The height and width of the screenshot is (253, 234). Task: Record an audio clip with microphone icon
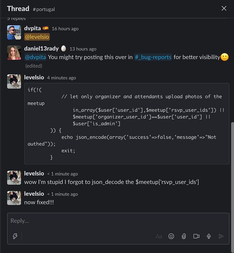(x=209, y=236)
